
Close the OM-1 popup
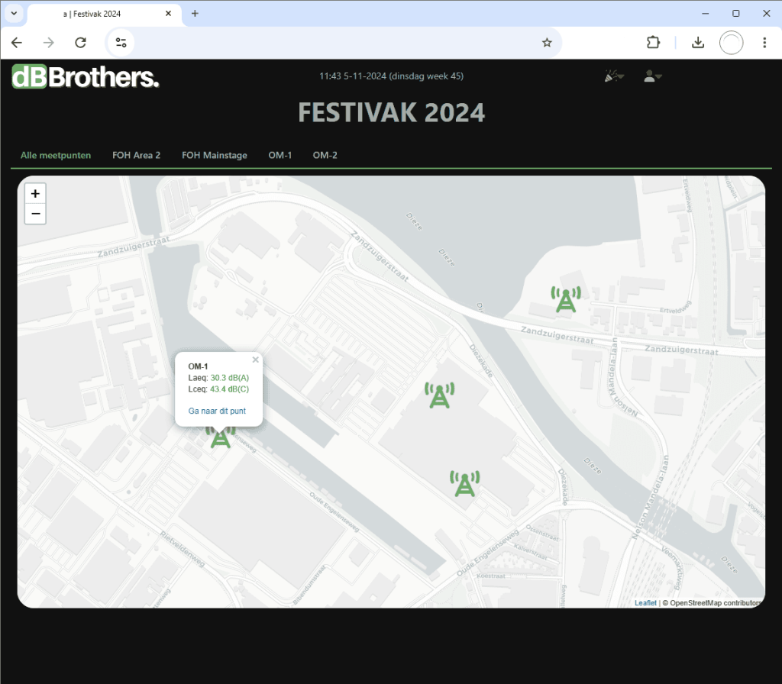tap(256, 360)
